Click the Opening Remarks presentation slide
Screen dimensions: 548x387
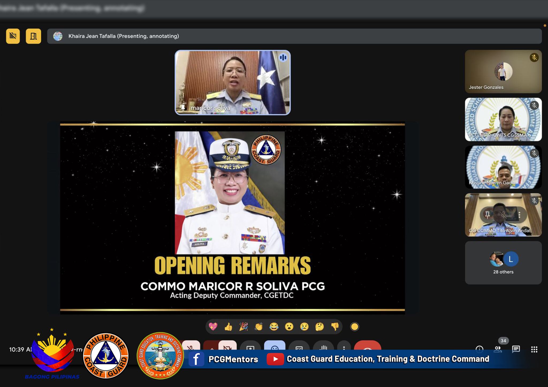click(x=232, y=218)
